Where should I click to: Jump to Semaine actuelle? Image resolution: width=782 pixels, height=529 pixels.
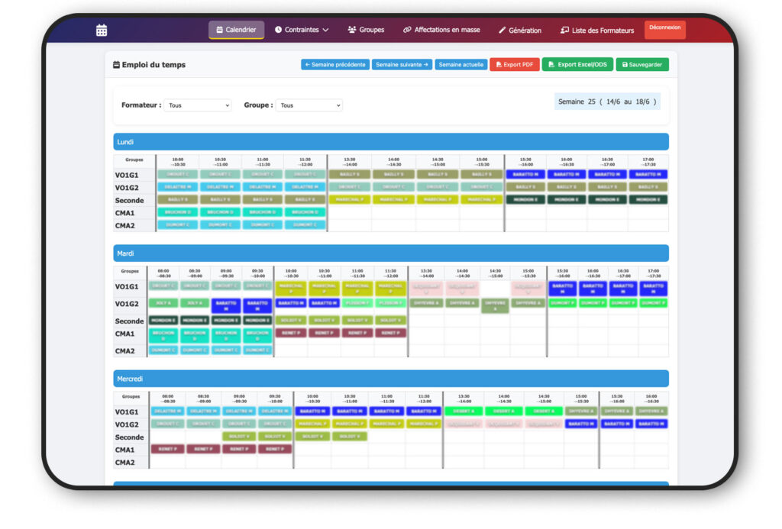click(460, 65)
